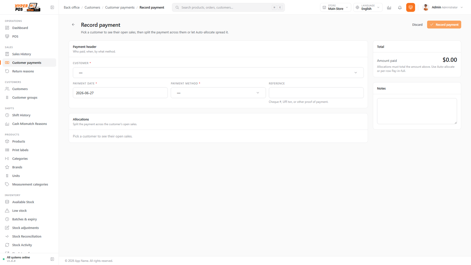Open the Payment method dropdown
The width and height of the screenshot is (471, 265).
[x=218, y=93]
